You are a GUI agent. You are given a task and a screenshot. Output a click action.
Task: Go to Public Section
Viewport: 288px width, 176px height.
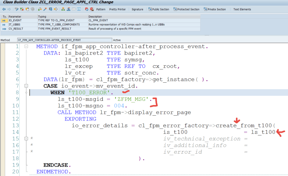158,9
